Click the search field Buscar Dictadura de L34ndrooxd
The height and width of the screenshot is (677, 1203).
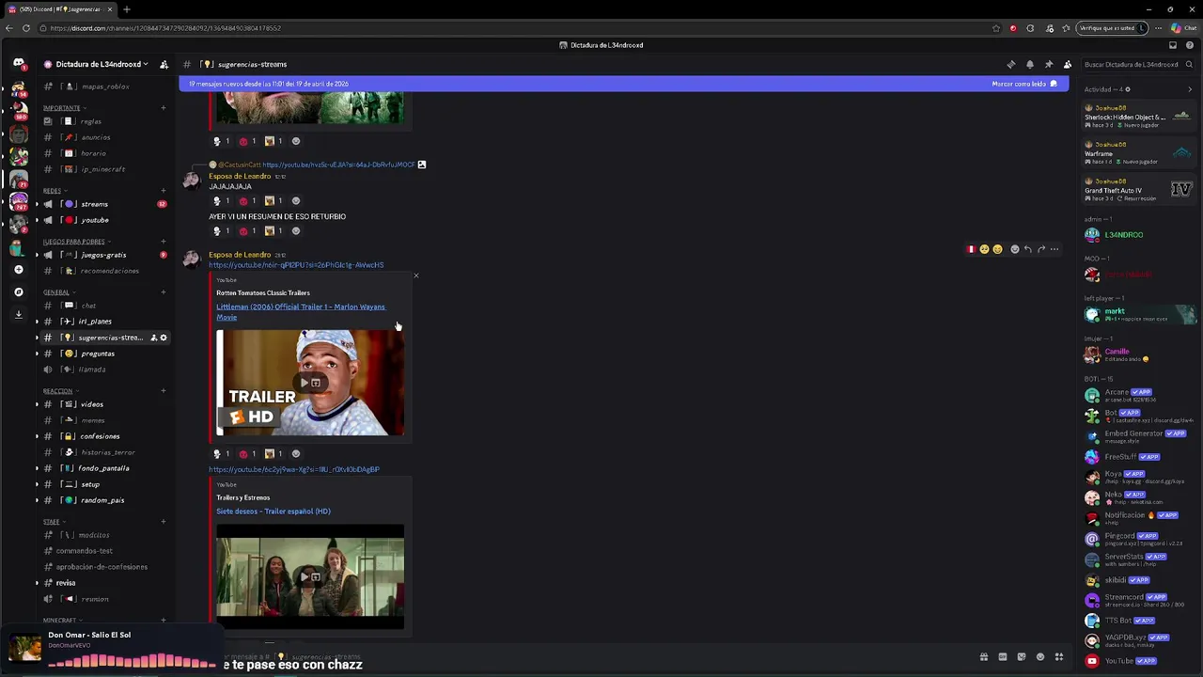pyautogui.click(x=1137, y=65)
